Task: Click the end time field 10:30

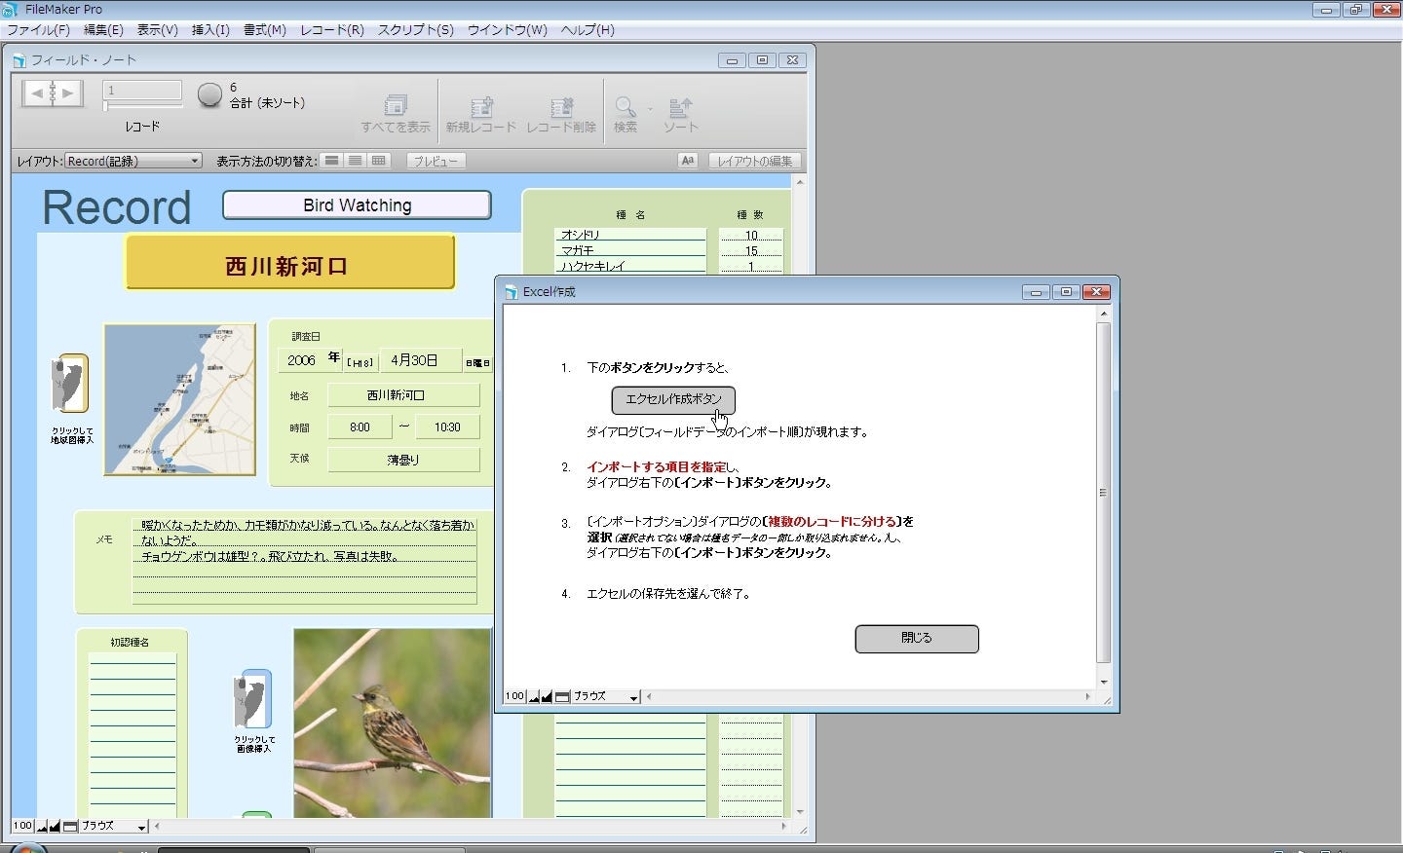Action: 447,426
